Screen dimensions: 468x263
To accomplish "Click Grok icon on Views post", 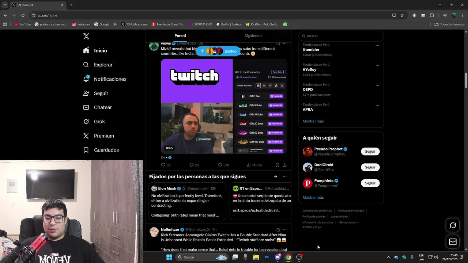I will pos(278,43).
